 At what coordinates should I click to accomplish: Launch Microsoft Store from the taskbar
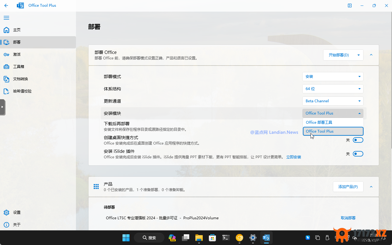tap(213, 238)
